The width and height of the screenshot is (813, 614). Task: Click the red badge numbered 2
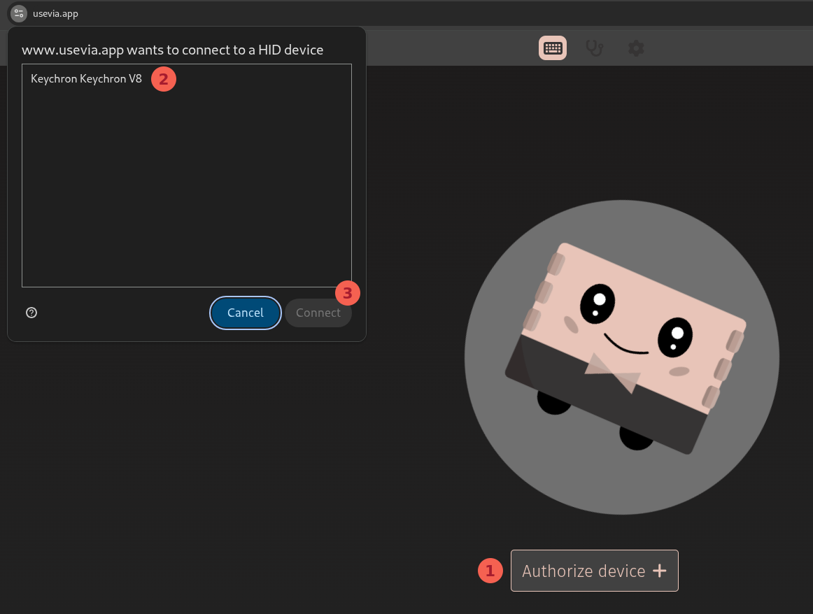tap(164, 79)
